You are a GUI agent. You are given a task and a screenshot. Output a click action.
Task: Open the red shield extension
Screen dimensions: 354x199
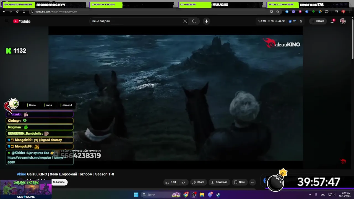click(x=300, y=12)
